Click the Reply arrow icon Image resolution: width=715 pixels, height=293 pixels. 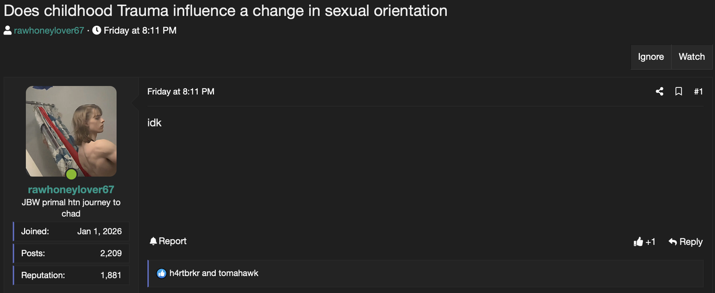[x=673, y=241]
